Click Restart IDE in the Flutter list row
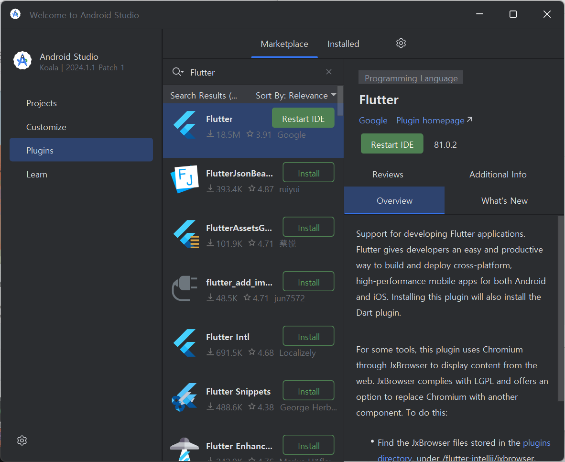Viewport: 565px width, 462px height. 303,118
